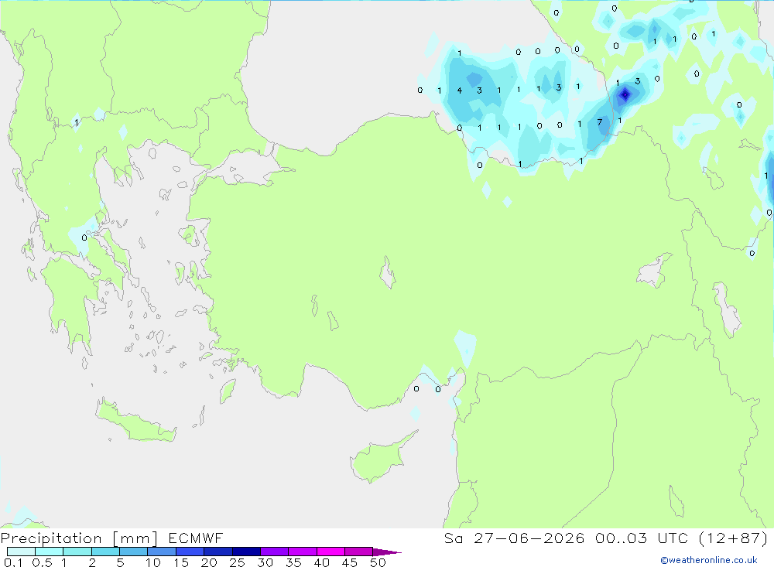Click the legend label '30'
The width and height of the screenshot is (774, 567).
pos(265,562)
